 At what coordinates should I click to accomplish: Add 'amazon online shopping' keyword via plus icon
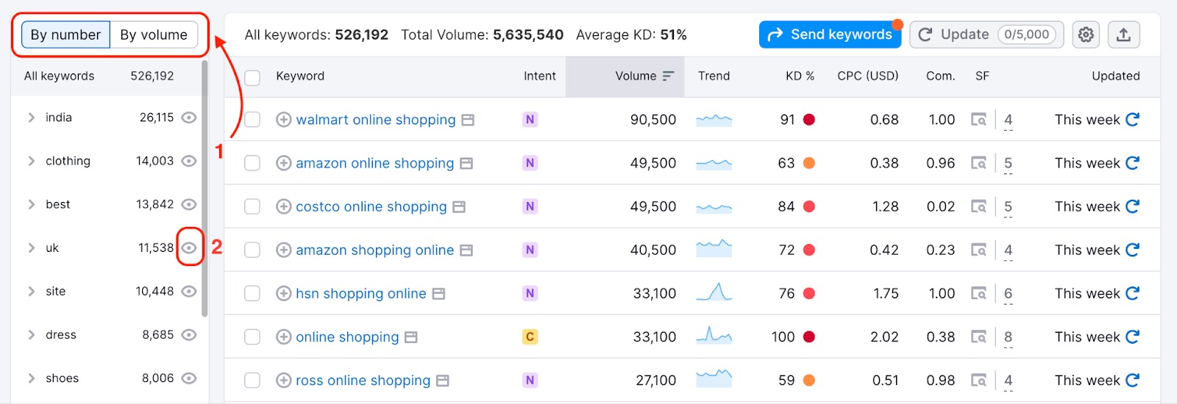284,163
